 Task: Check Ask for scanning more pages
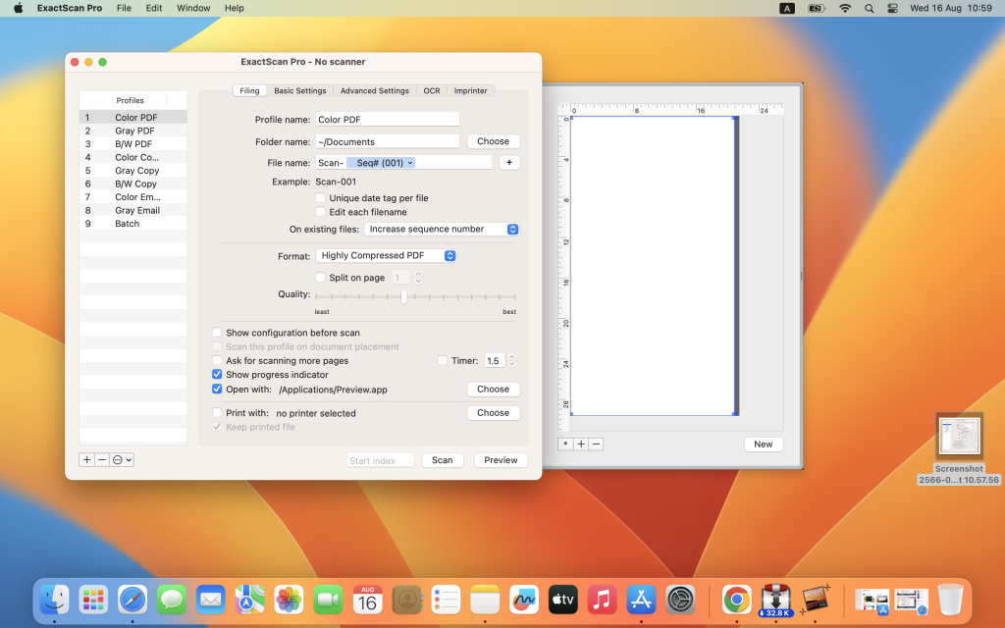tap(217, 360)
